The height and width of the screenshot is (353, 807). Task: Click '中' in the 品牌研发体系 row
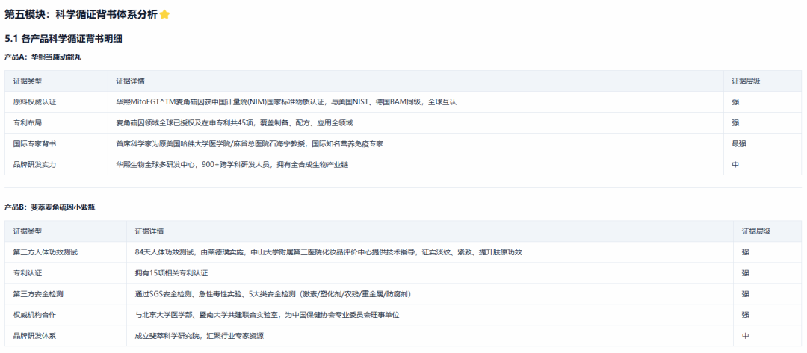(x=745, y=336)
